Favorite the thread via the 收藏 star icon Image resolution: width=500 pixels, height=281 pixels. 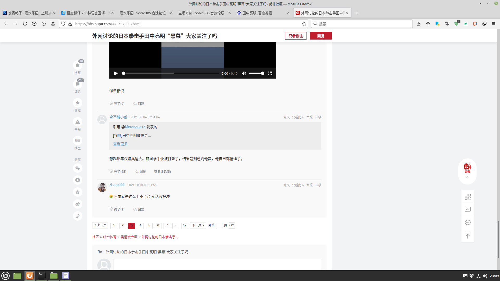coord(78,103)
